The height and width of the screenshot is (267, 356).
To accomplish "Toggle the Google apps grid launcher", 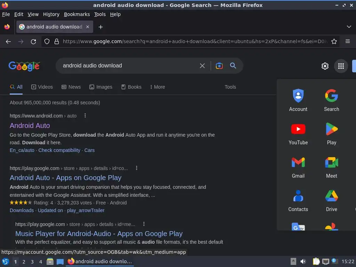I will (341, 66).
